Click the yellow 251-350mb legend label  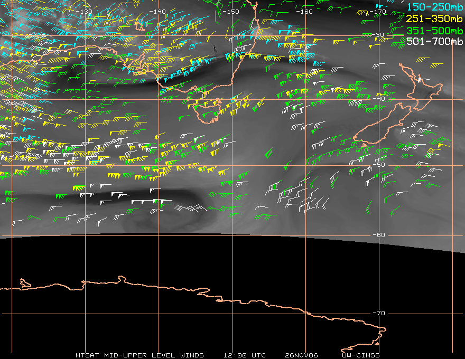pos(435,18)
